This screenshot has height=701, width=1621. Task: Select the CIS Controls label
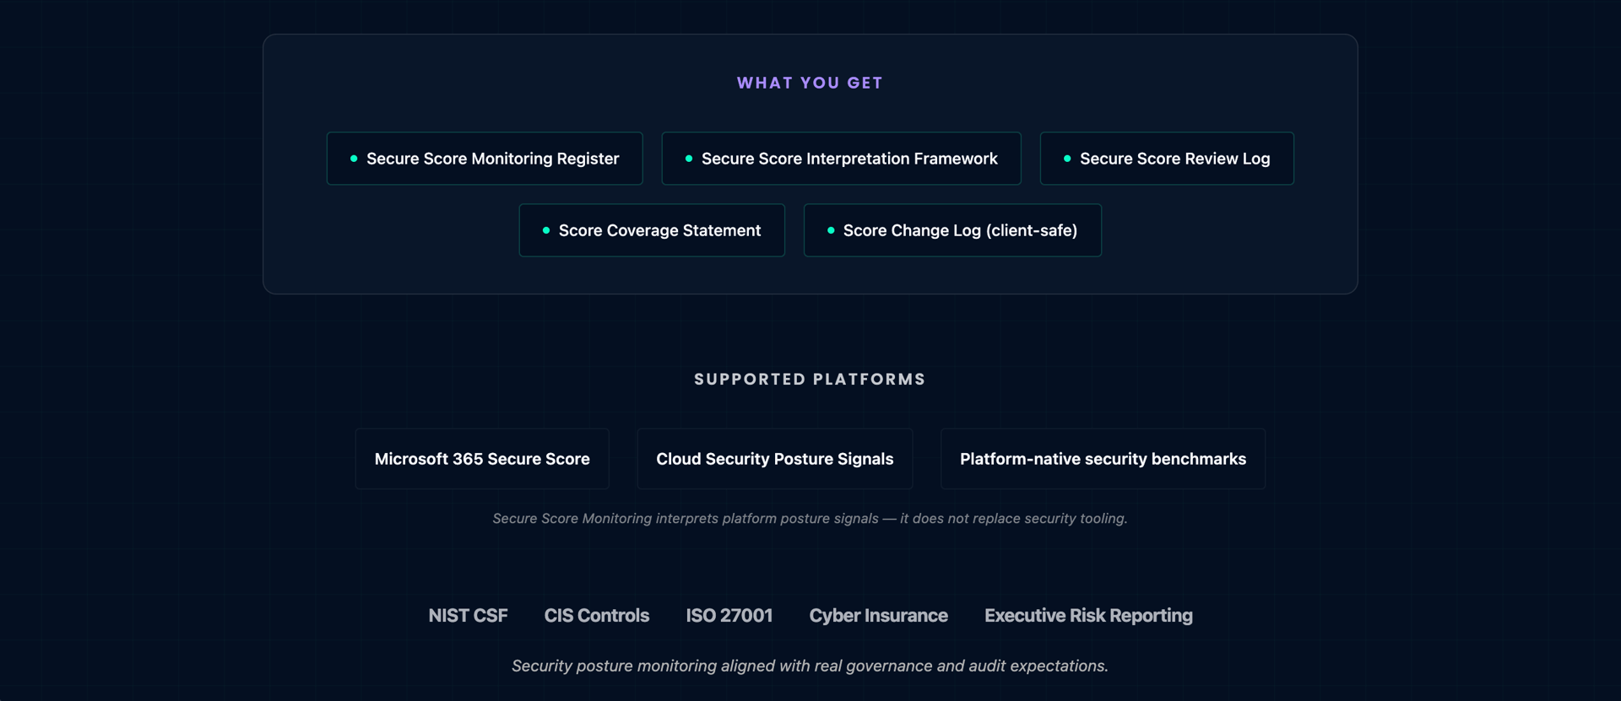(x=597, y=616)
